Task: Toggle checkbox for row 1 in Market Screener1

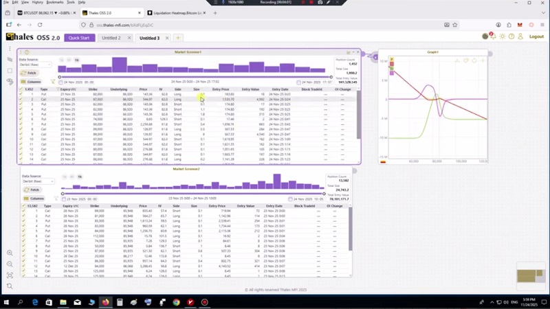Action: [x=21, y=93]
